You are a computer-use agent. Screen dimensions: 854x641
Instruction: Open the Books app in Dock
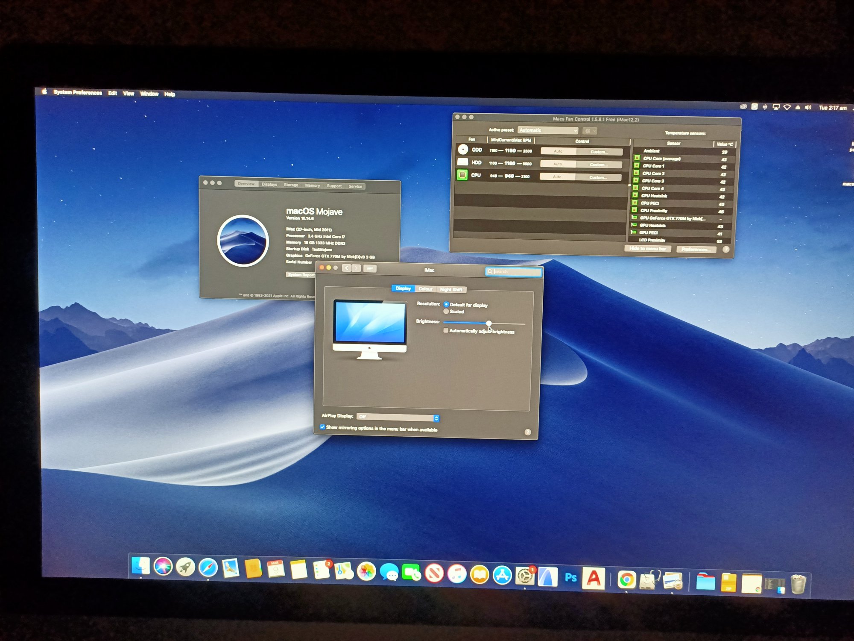(480, 575)
